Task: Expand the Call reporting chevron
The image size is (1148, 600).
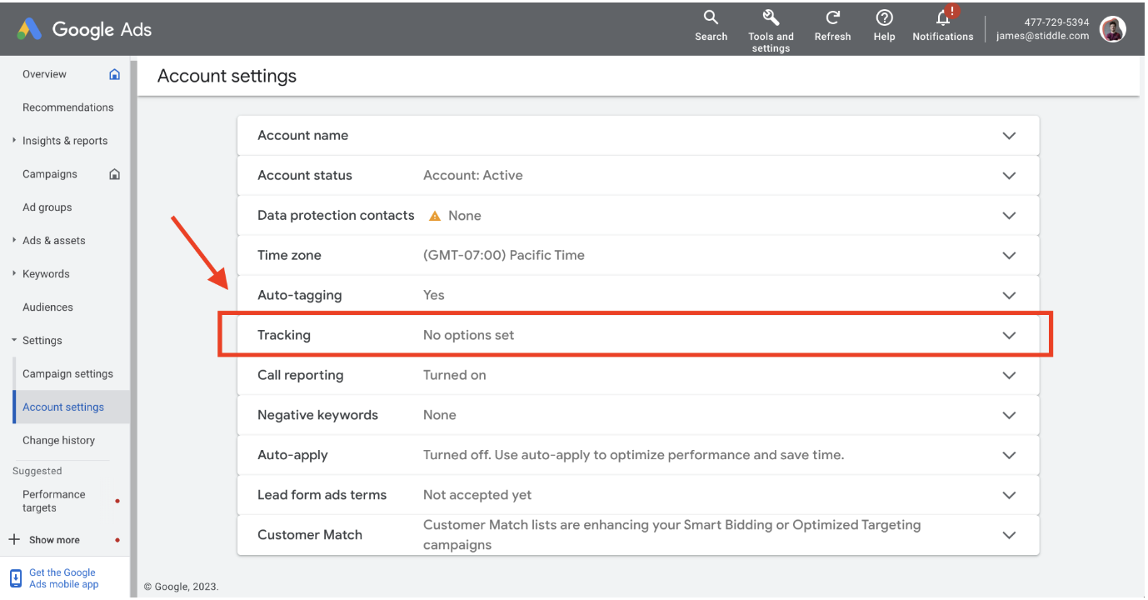Action: 1009,376
